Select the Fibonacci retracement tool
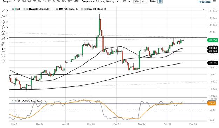The width and height of the screenshot is (219, 128). [4, 16]
